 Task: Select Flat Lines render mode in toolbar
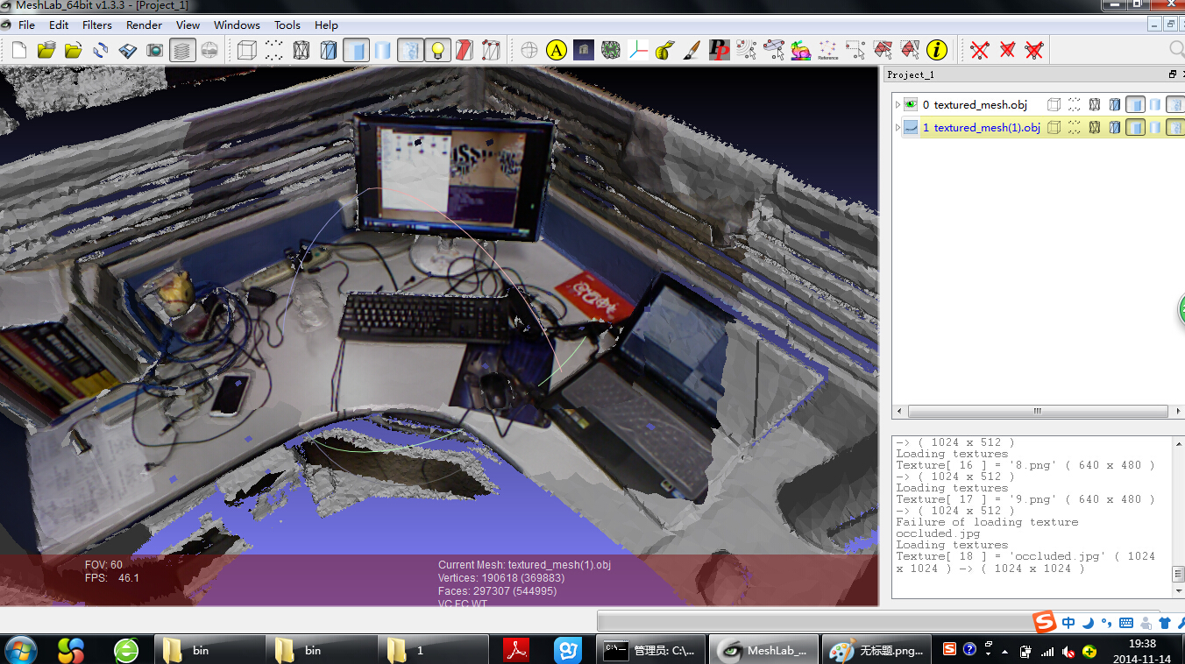tap(356, 50)
